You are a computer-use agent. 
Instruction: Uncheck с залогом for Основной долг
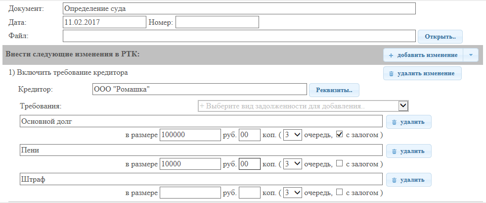click(x=339, y=135)
